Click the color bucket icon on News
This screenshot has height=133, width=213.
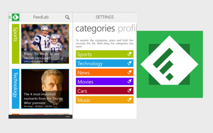[x=129, y=72]
